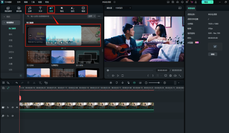229x133 pixels.
Task: Open the 音频 (Audio) panel
Action: (30, 9)
